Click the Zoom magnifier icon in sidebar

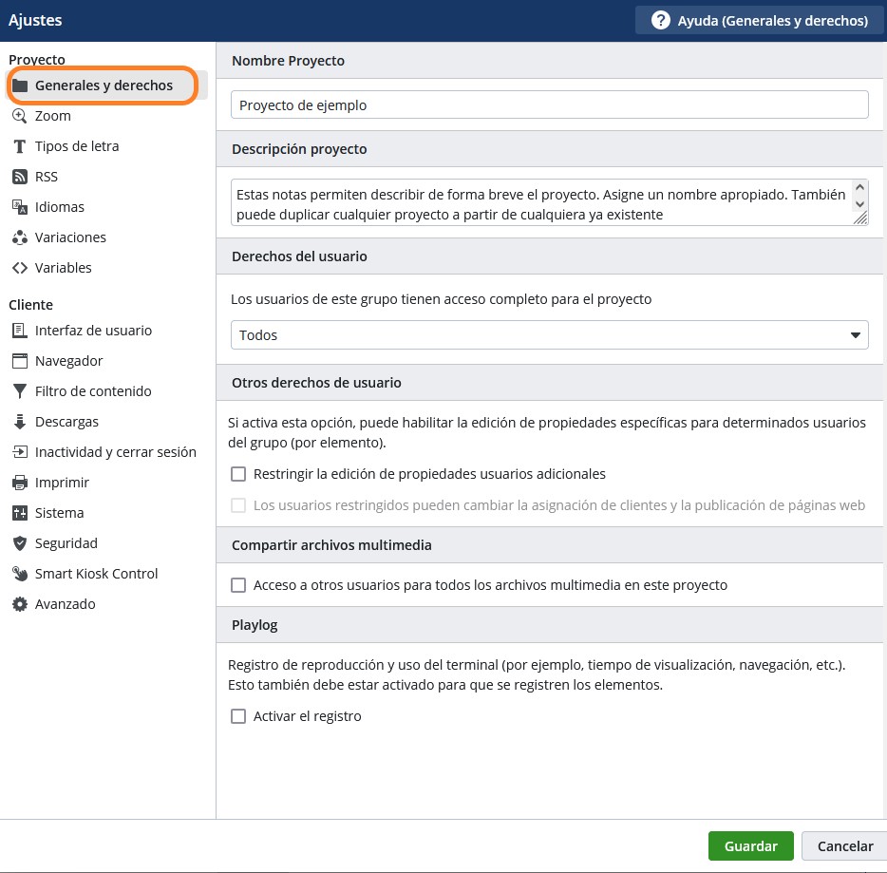pyautogui.click(x=19, y=116)
